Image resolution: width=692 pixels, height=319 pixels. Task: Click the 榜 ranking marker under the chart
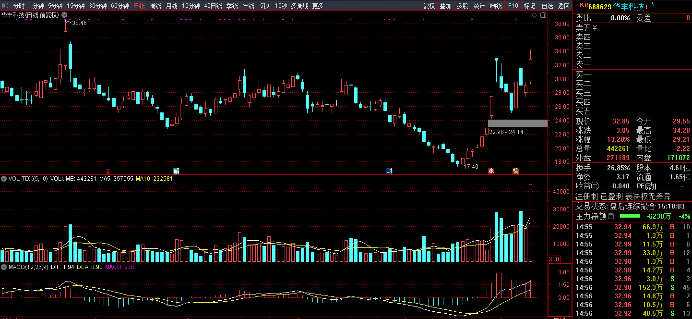515,171
